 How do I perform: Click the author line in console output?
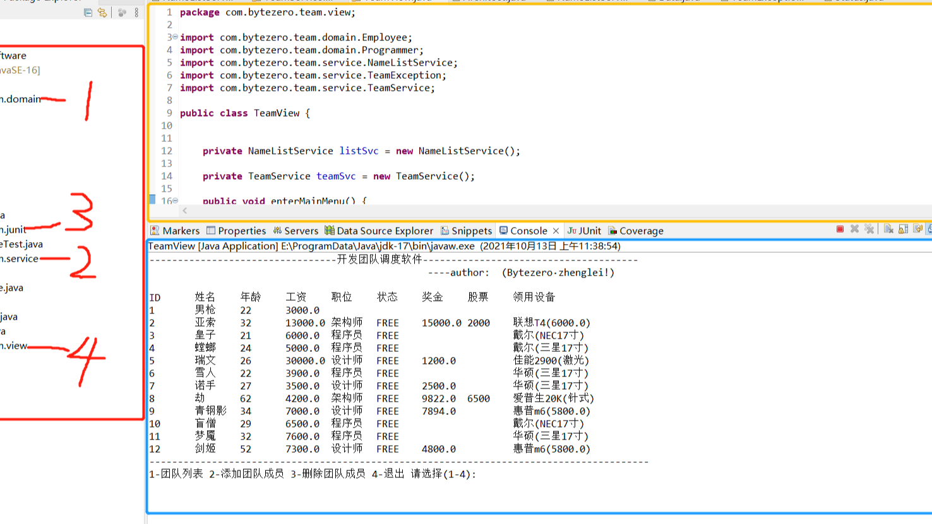pyautogui.click(x=521, y=272)
